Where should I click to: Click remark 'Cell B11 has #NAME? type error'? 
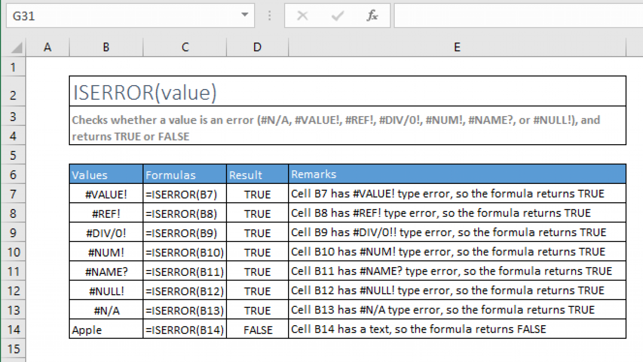tap(457, 271)
